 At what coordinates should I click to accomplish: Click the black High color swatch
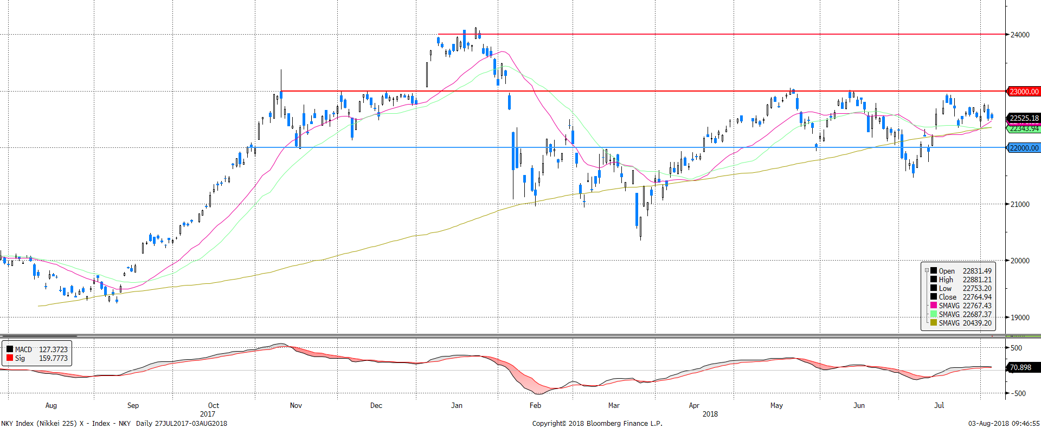pos(934,280)
